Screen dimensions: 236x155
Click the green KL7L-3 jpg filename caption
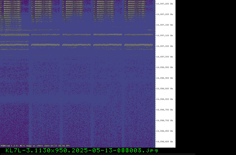[82, 150]
